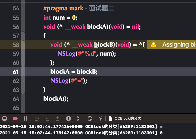
Task: Click 'nil' keyword on line 56
Action: coord(135,27)
